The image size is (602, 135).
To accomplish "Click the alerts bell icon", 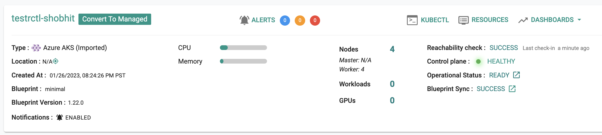I will pos(244,20).
